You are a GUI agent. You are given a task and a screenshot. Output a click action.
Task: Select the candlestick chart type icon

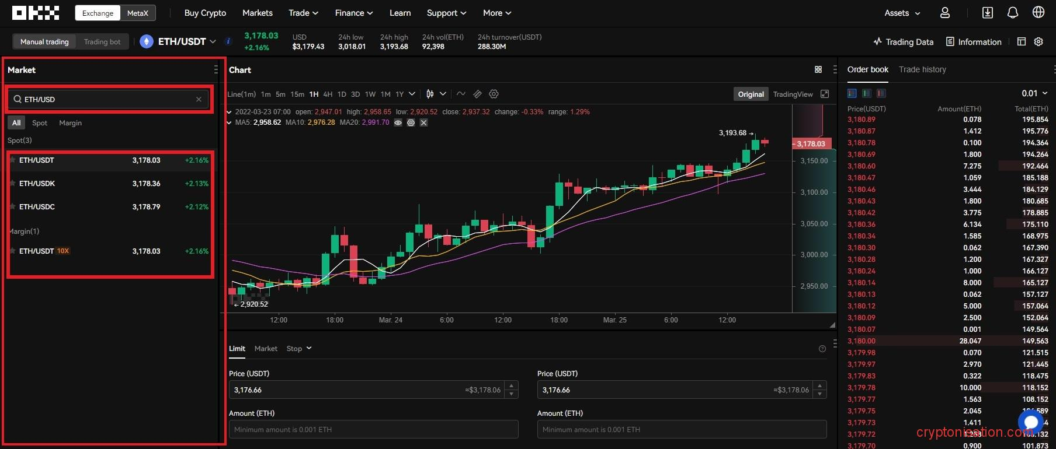point(430,94)
